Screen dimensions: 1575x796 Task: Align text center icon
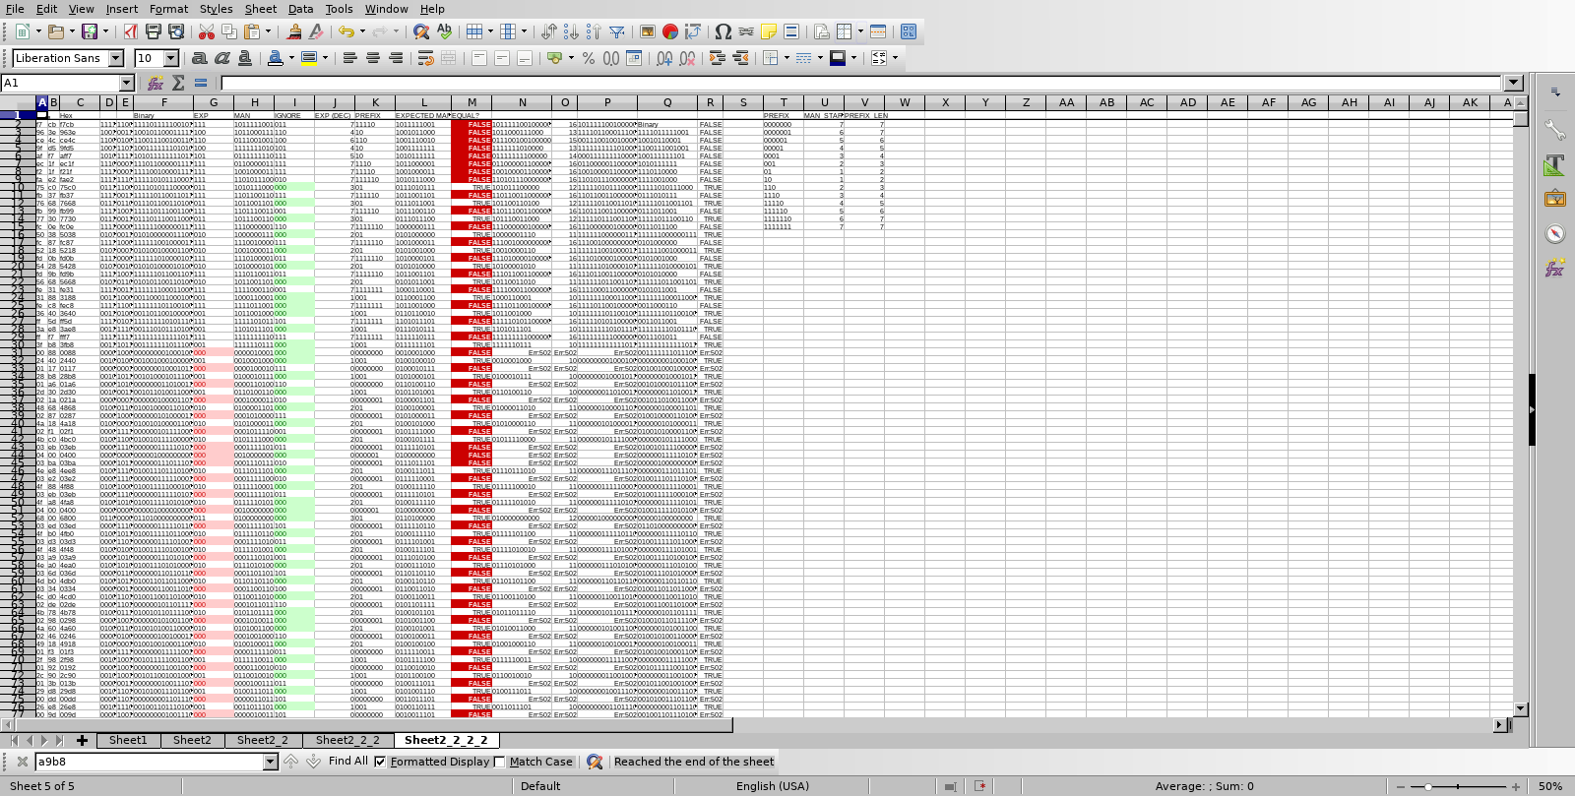point(373,58)
